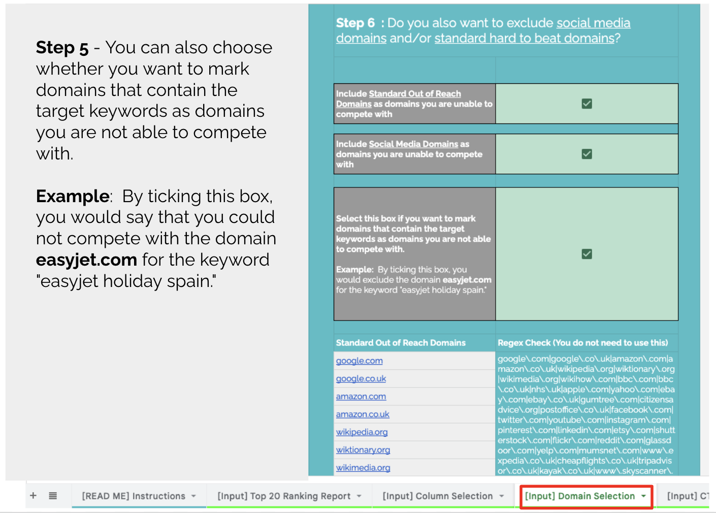Open Domain Selection tab dropdown arrow
The width and height of the screenshot is (716, 513).
[644, 496]
